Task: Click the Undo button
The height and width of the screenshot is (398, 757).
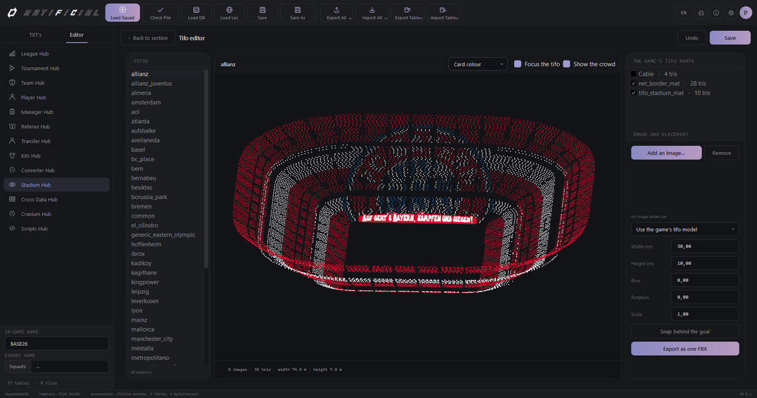Action: coord(691,38)
